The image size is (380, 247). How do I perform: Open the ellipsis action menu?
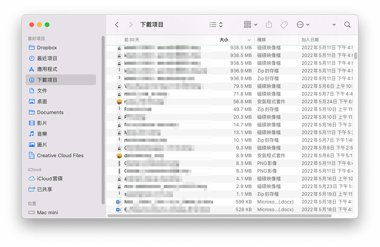[x=303, y=25]
